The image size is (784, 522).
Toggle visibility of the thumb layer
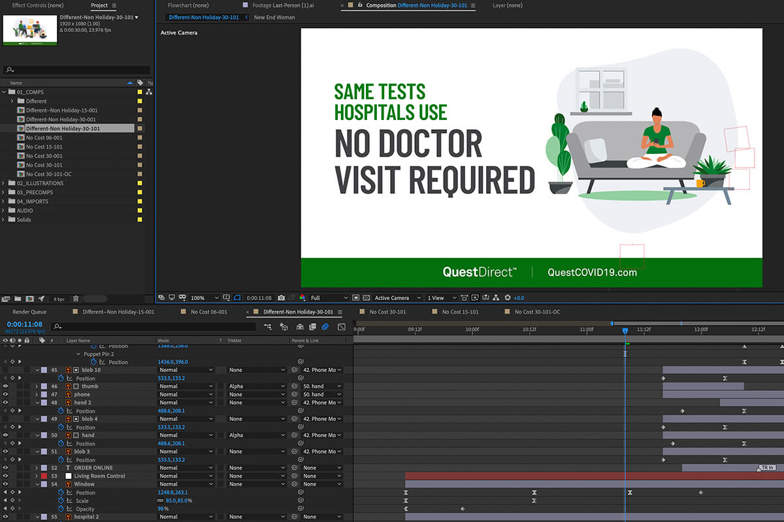click(5, 386)
